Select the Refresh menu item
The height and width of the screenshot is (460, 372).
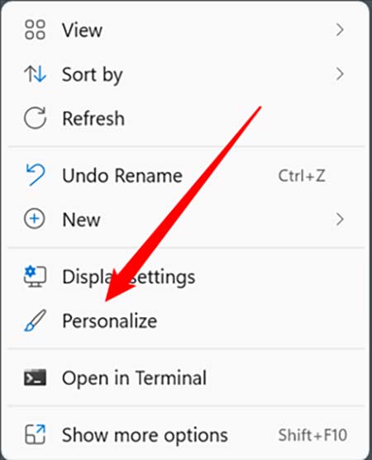[x=186, y=118]
